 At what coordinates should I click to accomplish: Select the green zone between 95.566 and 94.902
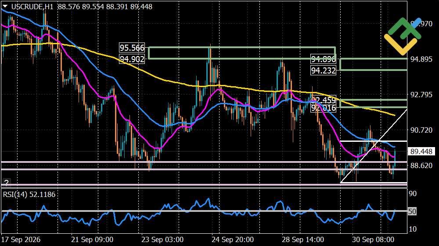pos(242,53)
